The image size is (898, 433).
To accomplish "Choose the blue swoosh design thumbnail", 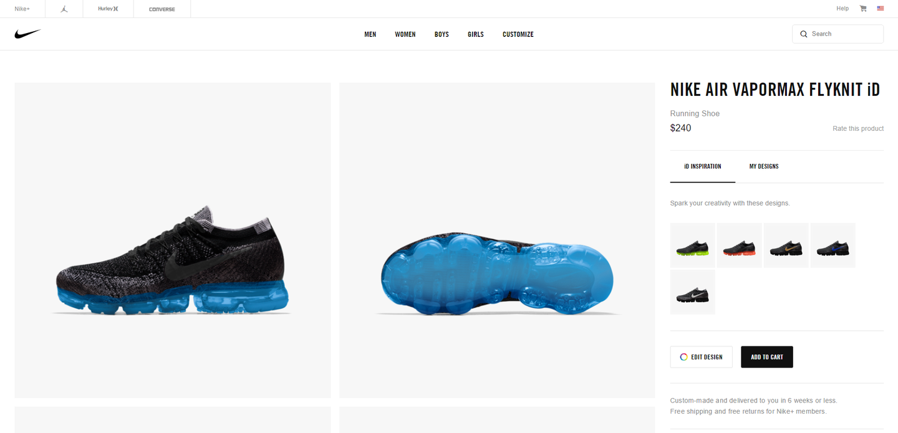I will 833,245.
